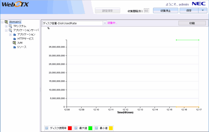Toggle the 最小値 series checkbox
Viewport: 209px width, 132px height.
click(x=97, y=128)
